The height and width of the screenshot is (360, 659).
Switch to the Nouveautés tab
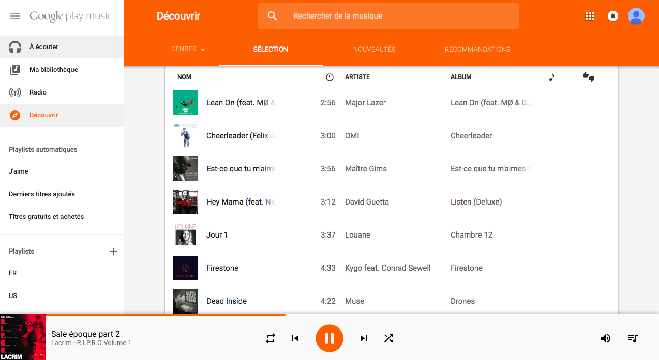[x=375, y=50]
